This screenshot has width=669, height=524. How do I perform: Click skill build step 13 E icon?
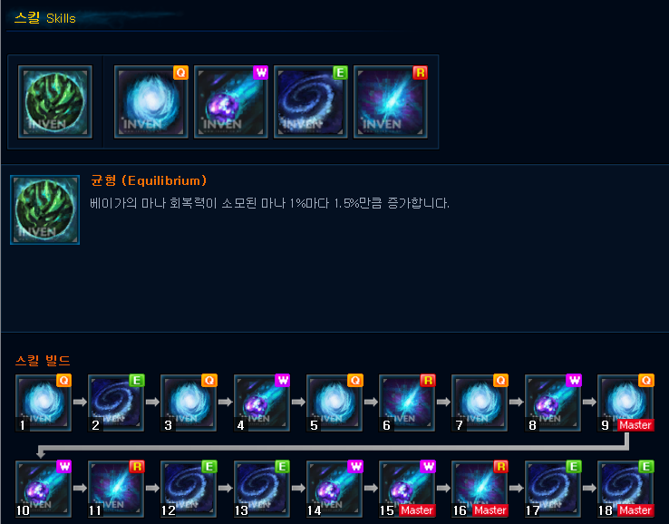point(262,489)
